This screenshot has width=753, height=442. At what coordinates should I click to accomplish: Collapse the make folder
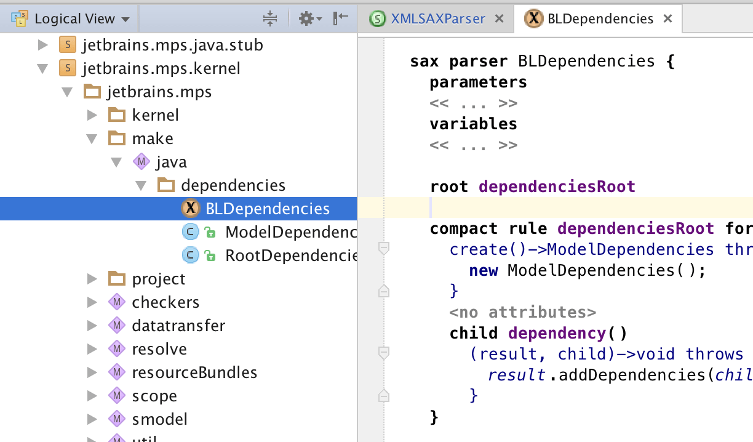[92, 139]
